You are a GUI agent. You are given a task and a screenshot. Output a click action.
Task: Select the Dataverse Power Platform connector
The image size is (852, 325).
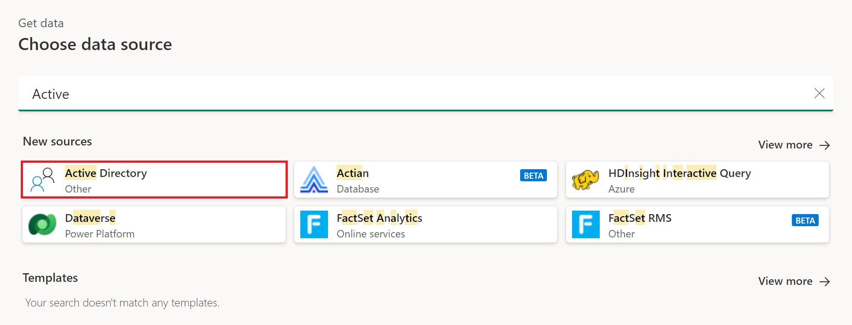tap(130, 224)
